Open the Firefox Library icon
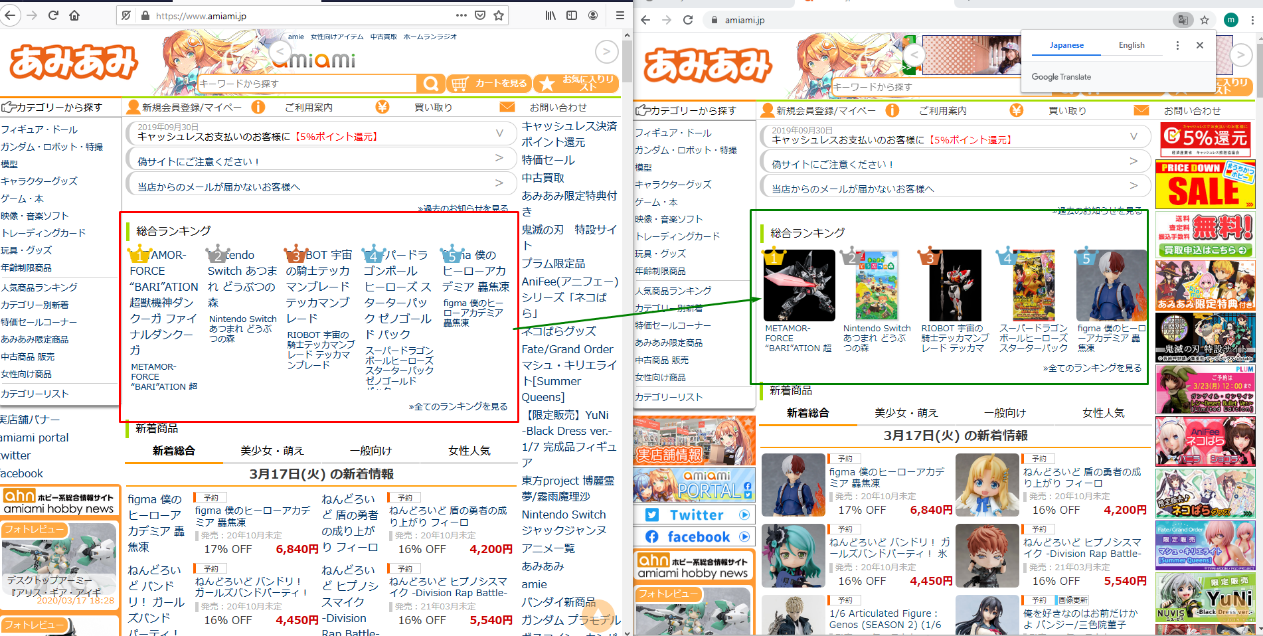1263x636 pixels. (550, 15)
